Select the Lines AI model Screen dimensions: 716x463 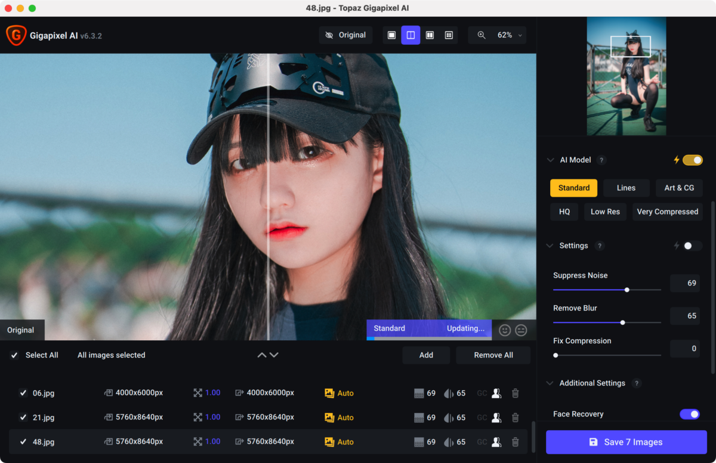point(626,188)
